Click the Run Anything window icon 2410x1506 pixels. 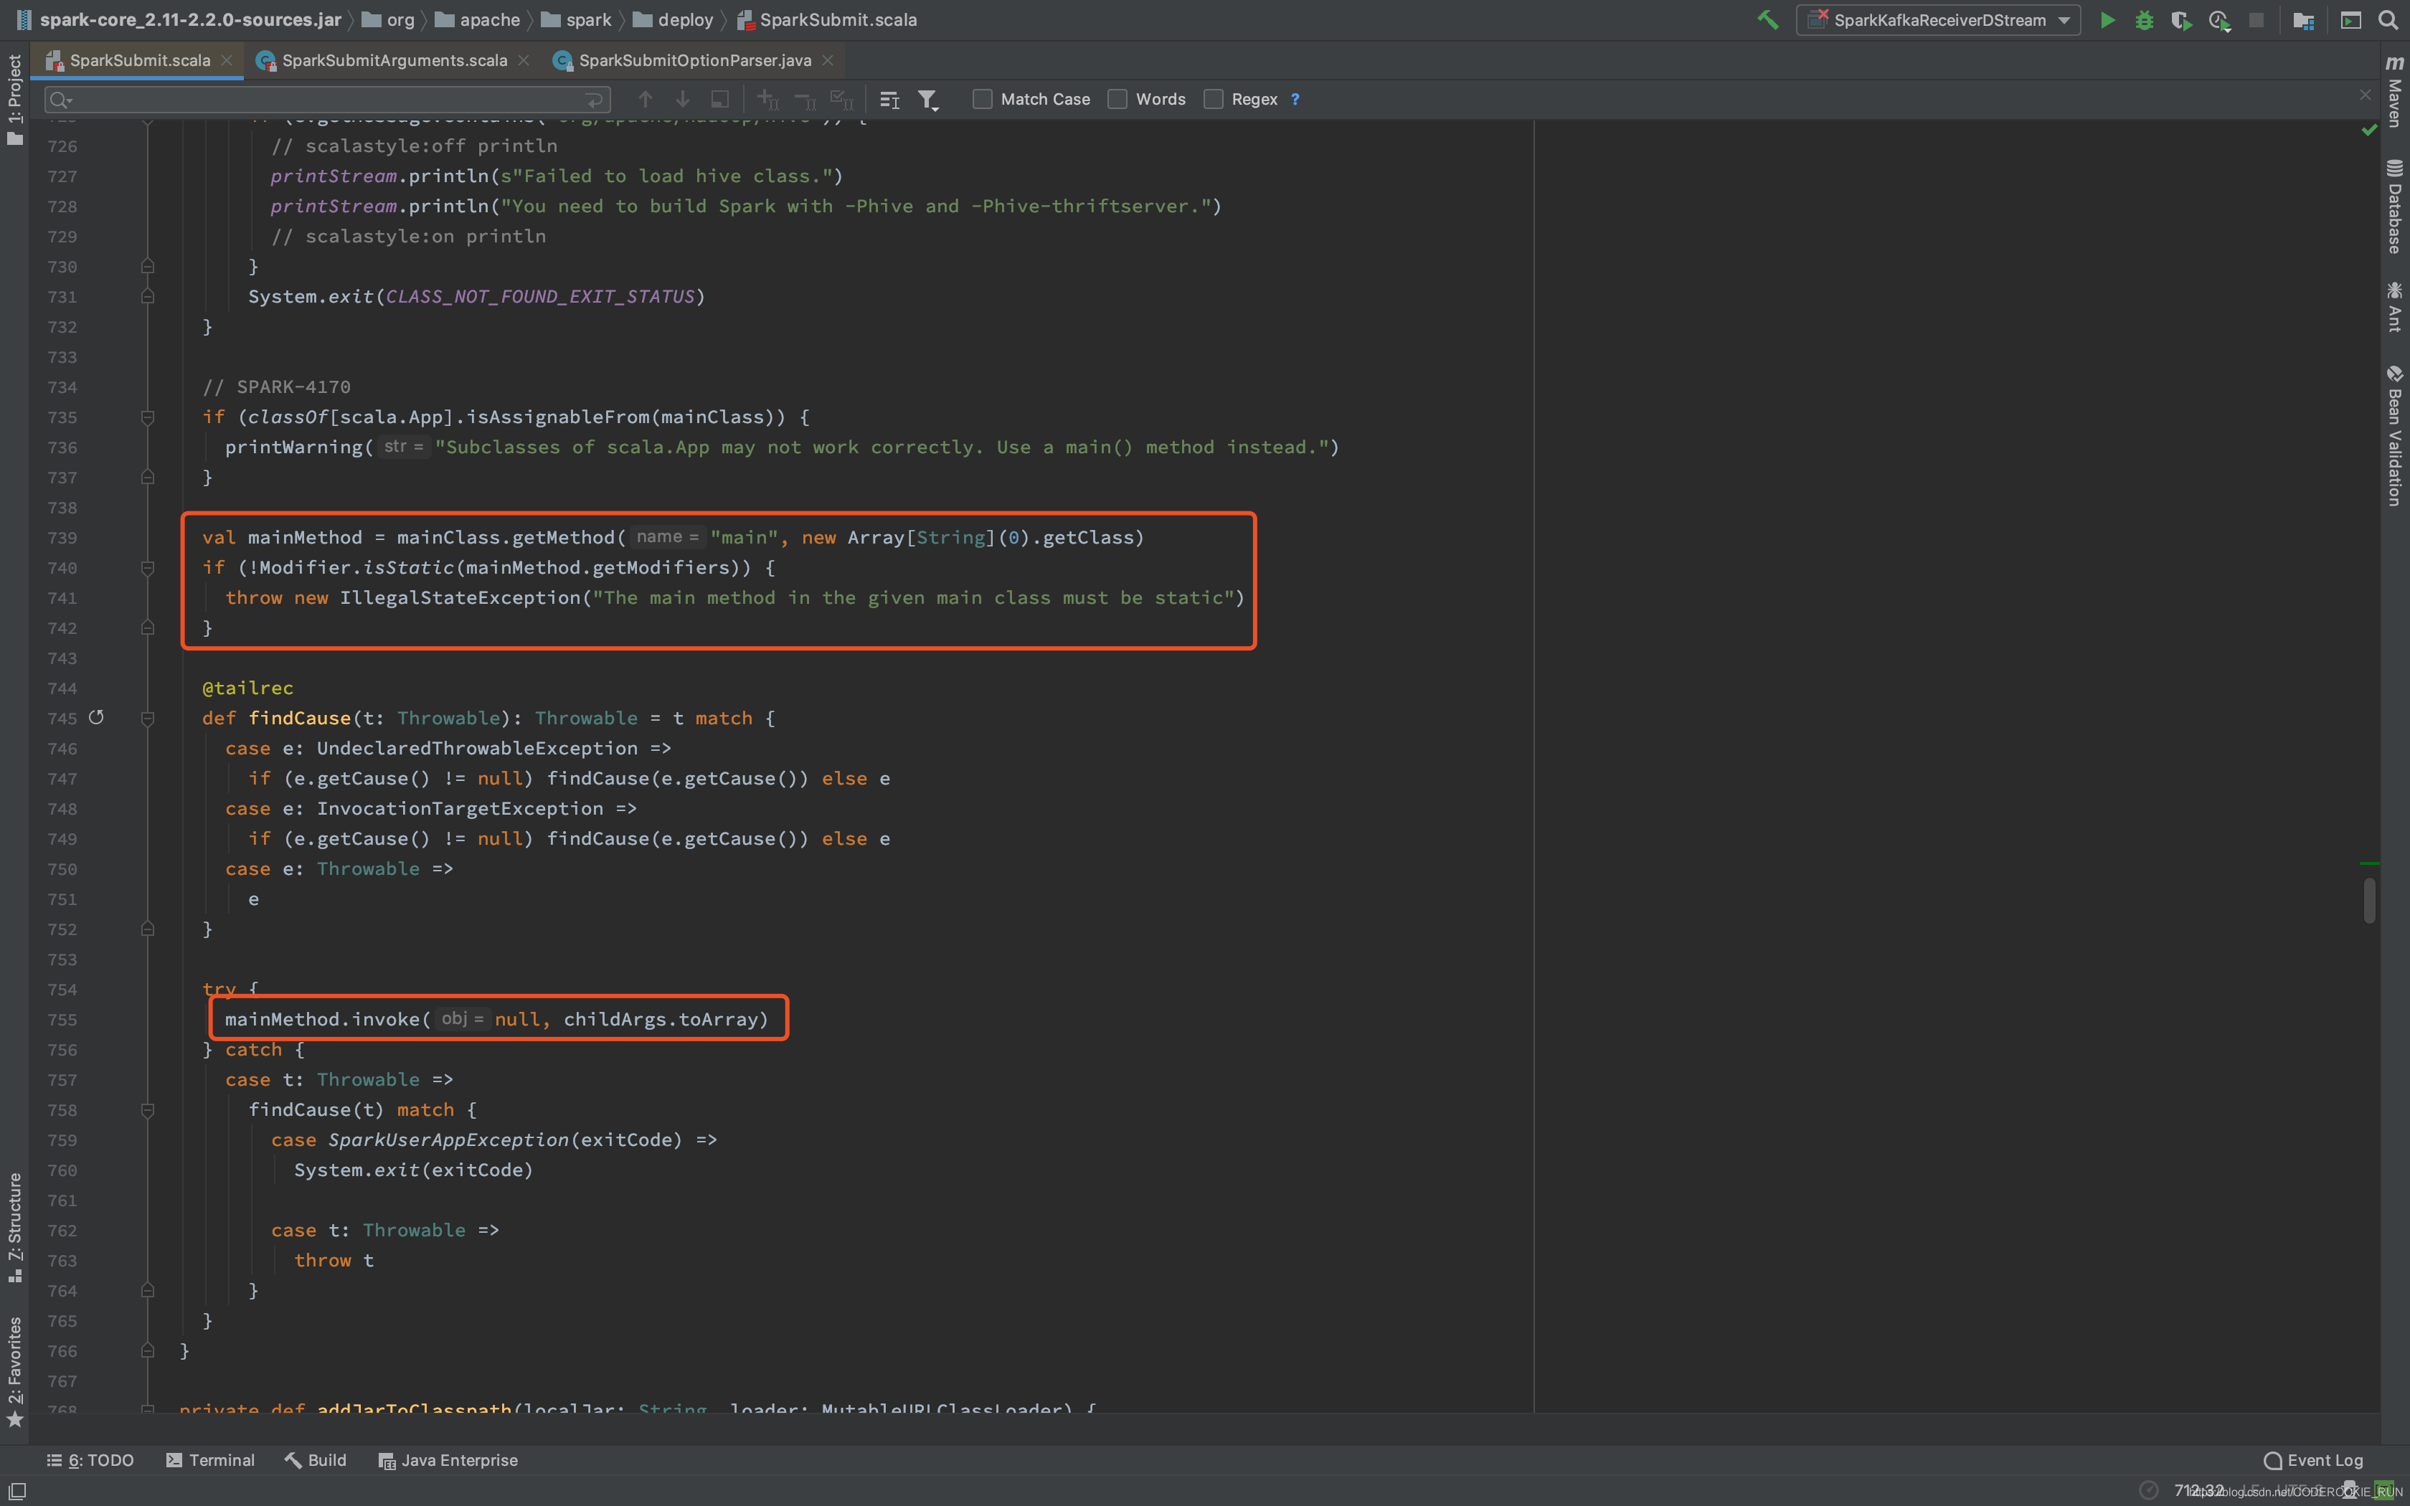click(x=2350, y=20)
